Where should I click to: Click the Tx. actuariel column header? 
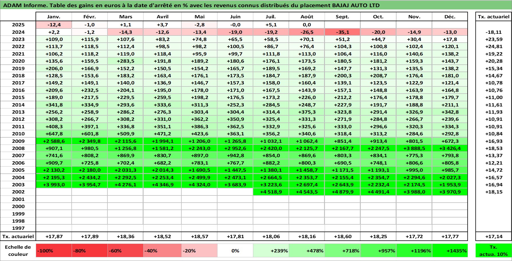coord(494,17)
